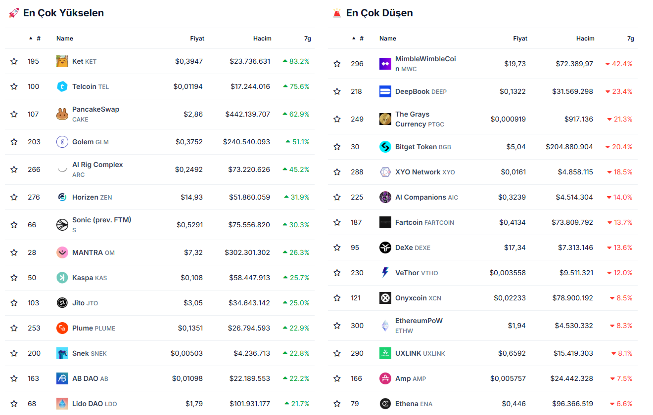The width and height of the screenshot is (653, 415).
Task: Sort gainers table by rank # column
Action: [38, 39]
